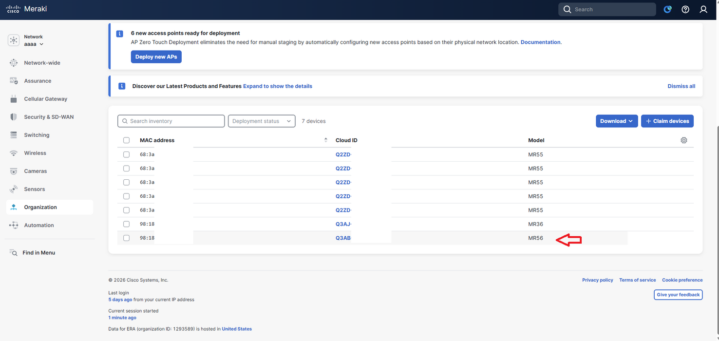Click Claim devices button
The width and height of the screenshot is (719, 341).
(667, 121)
